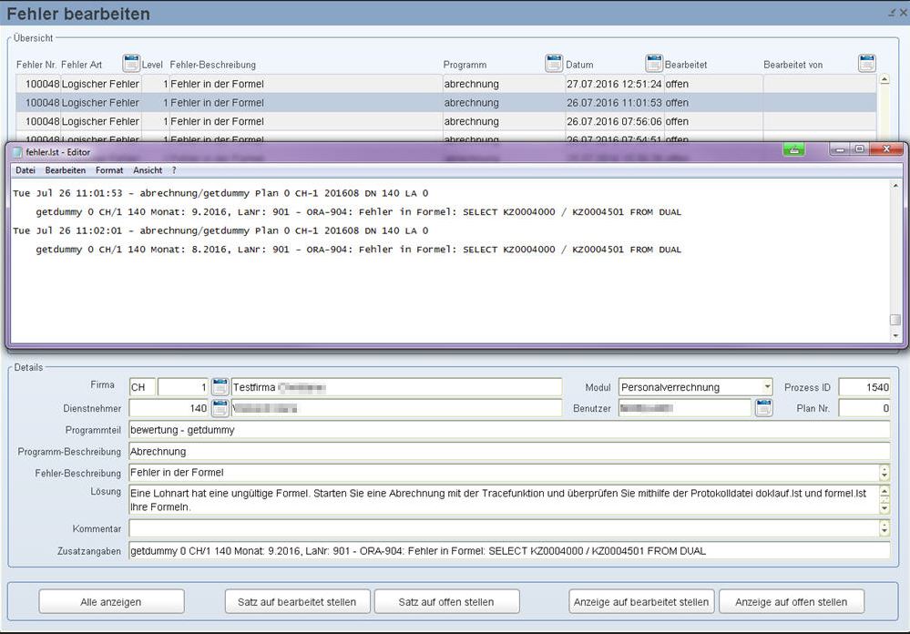Open the Format menu in Editor
The image size is (910, 634).
coord(109,170)
